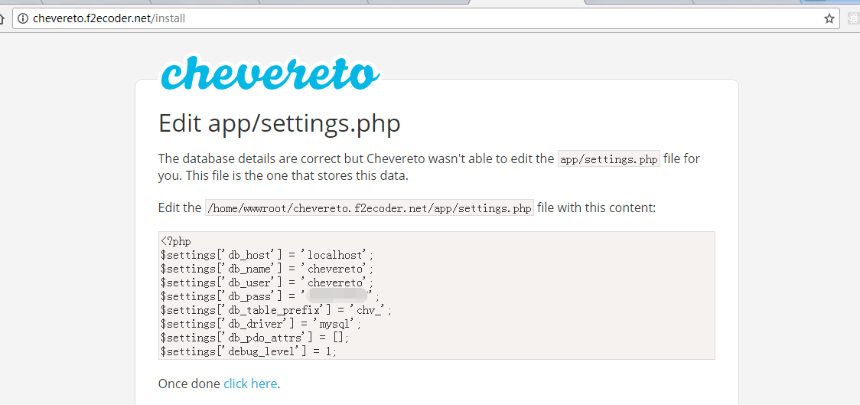Screen dimensions: 860x405
Task: Click the "Edit app/settings.php" heading
Action: pos(279,123)
